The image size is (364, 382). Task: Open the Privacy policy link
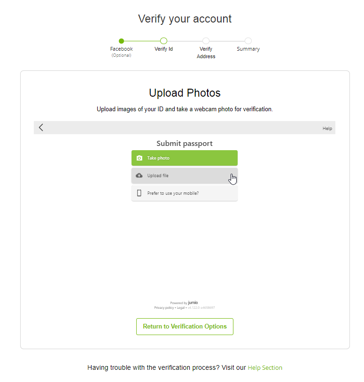coord(163,307)
